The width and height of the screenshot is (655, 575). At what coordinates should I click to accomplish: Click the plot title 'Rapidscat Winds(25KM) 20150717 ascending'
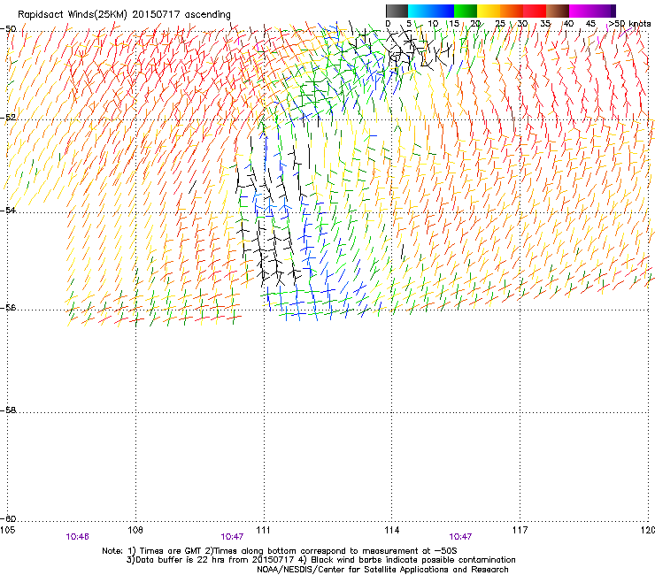tap(124, 14)
